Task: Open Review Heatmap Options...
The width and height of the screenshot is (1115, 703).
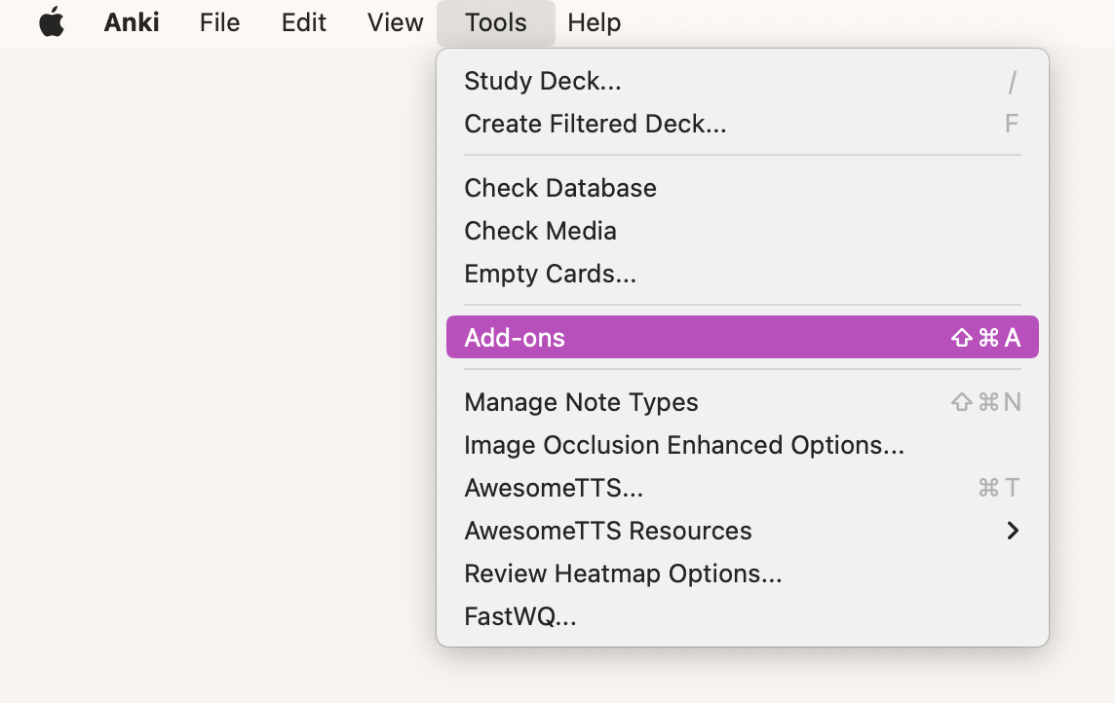Action: tap(743, 573)
